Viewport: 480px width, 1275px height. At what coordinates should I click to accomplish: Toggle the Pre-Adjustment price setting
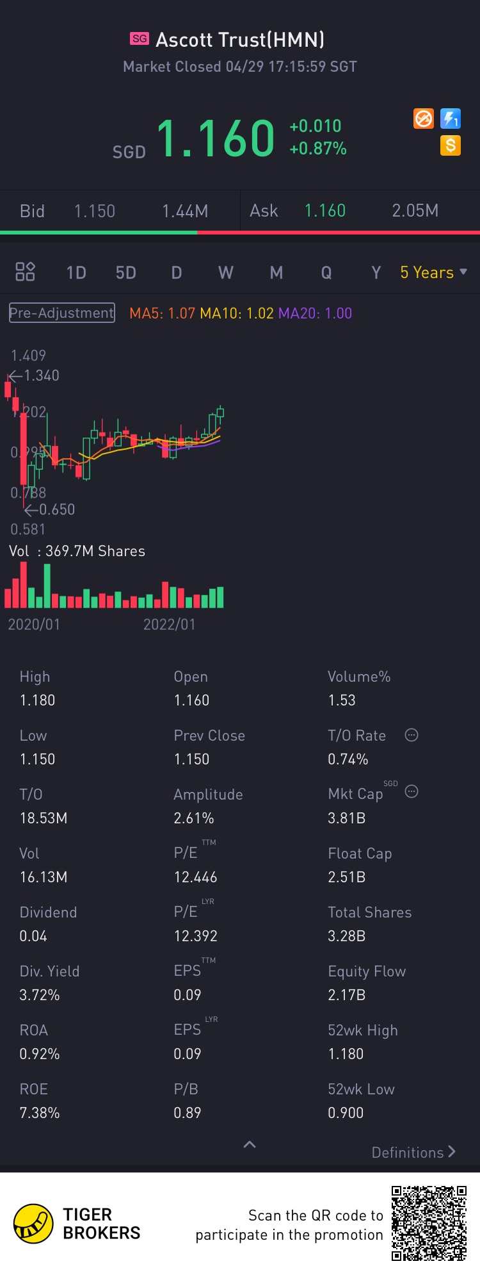pos(62,313)
